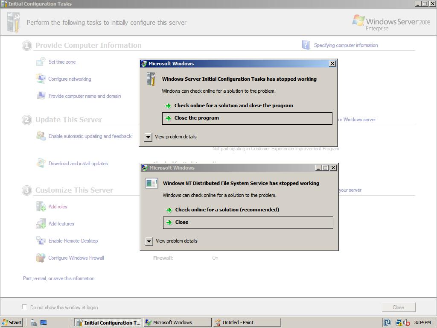The image size is (437, 328).
Task: Open the Start menu
Action: 12,322
